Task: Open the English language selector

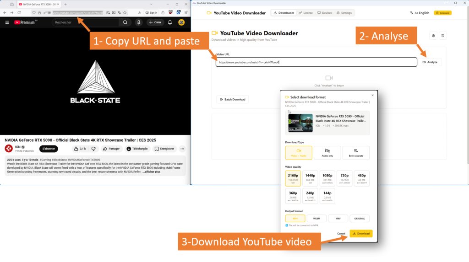Action: [420, 13]
